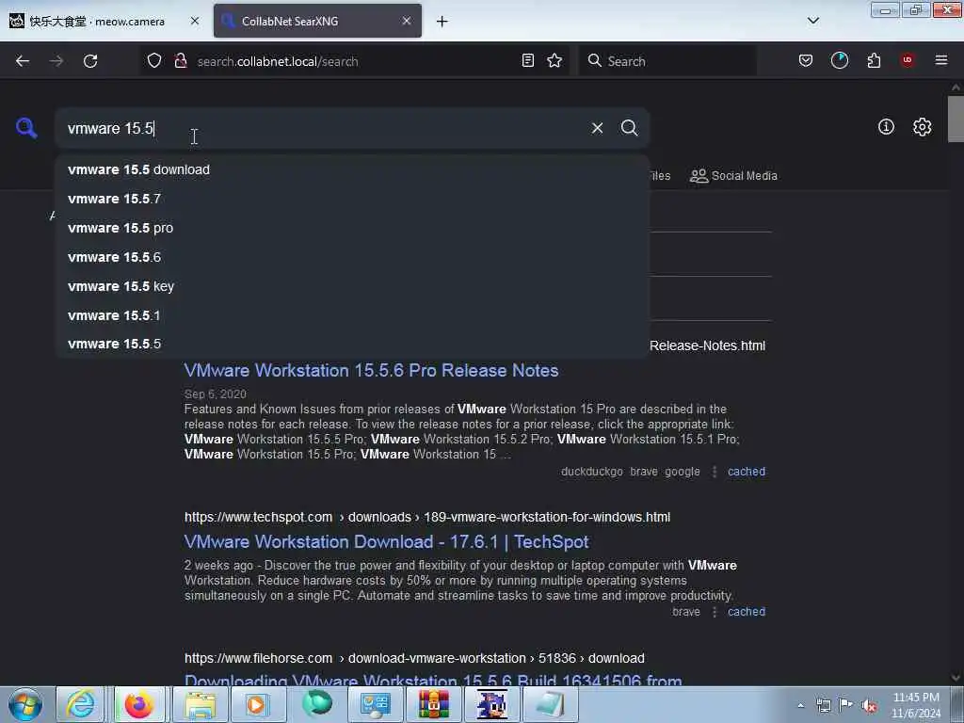Open VMware Workstation 15.5.6 Pro Release Notes
The height and width of the screenshot is (723, 964).
click(x=371, y=370)
